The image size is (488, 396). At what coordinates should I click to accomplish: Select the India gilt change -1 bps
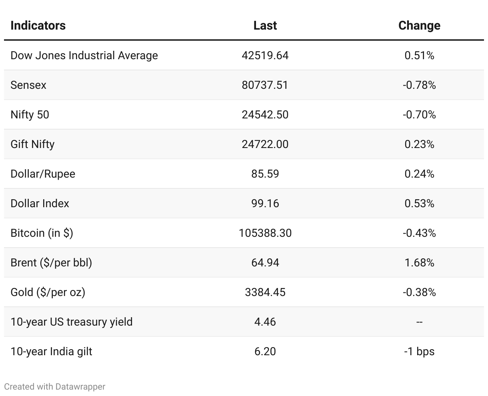click(x=419, y=352)
